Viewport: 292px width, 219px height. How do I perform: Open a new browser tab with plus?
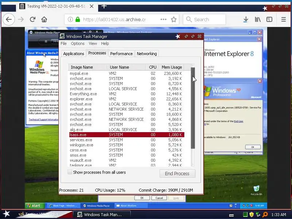coord(104,6)
